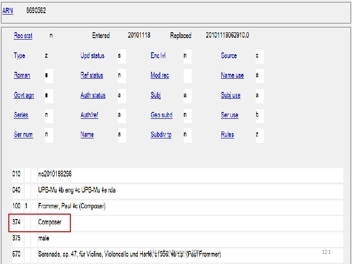Click the Govt agn link
Screen dimensions: 352x264
(x=24, y=95)
